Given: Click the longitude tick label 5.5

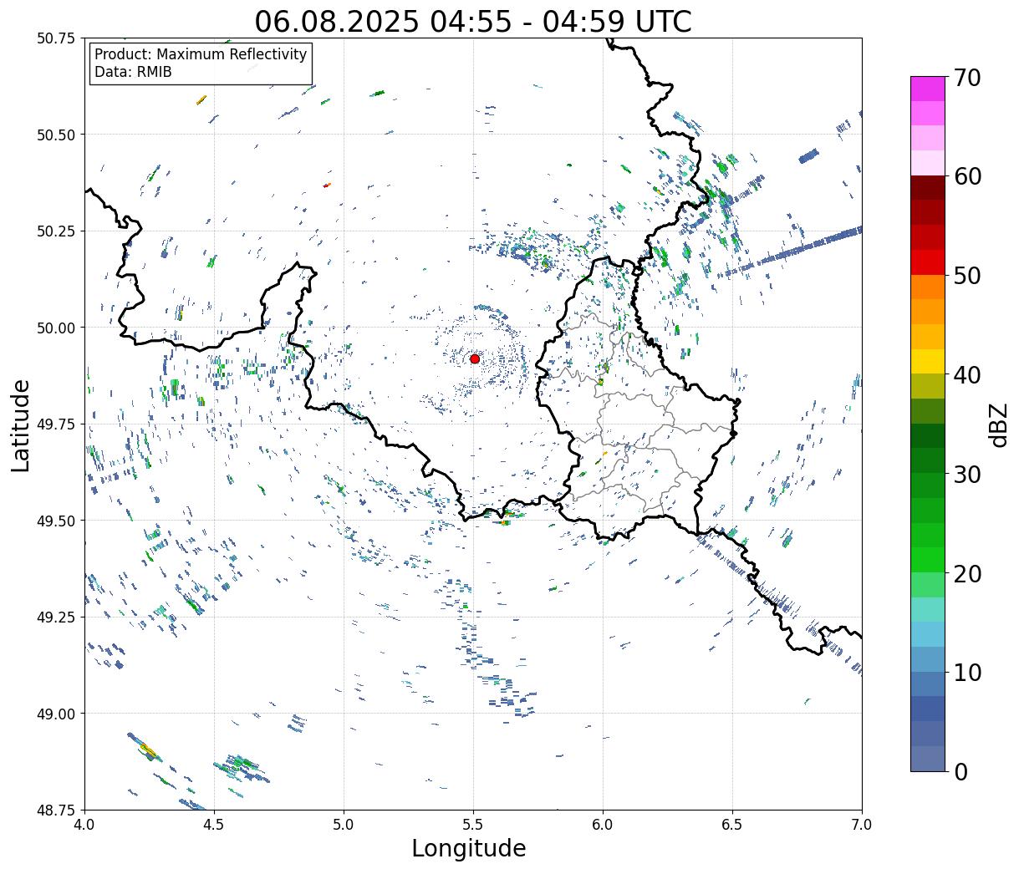Looking at the screenshot, I should coord(473,825).
